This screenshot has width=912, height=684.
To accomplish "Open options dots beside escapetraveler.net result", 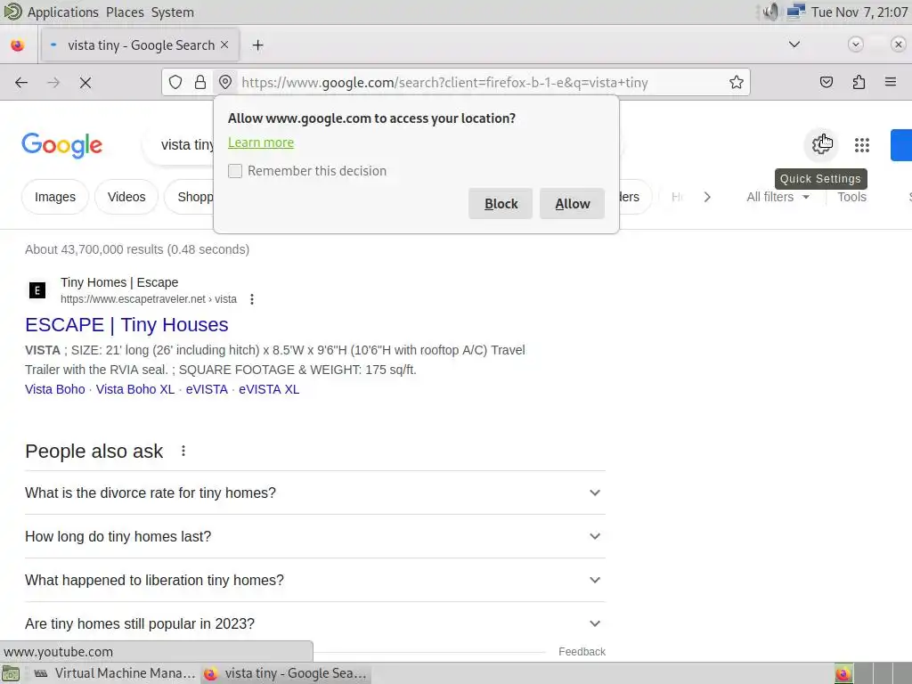I will [252, 299].
